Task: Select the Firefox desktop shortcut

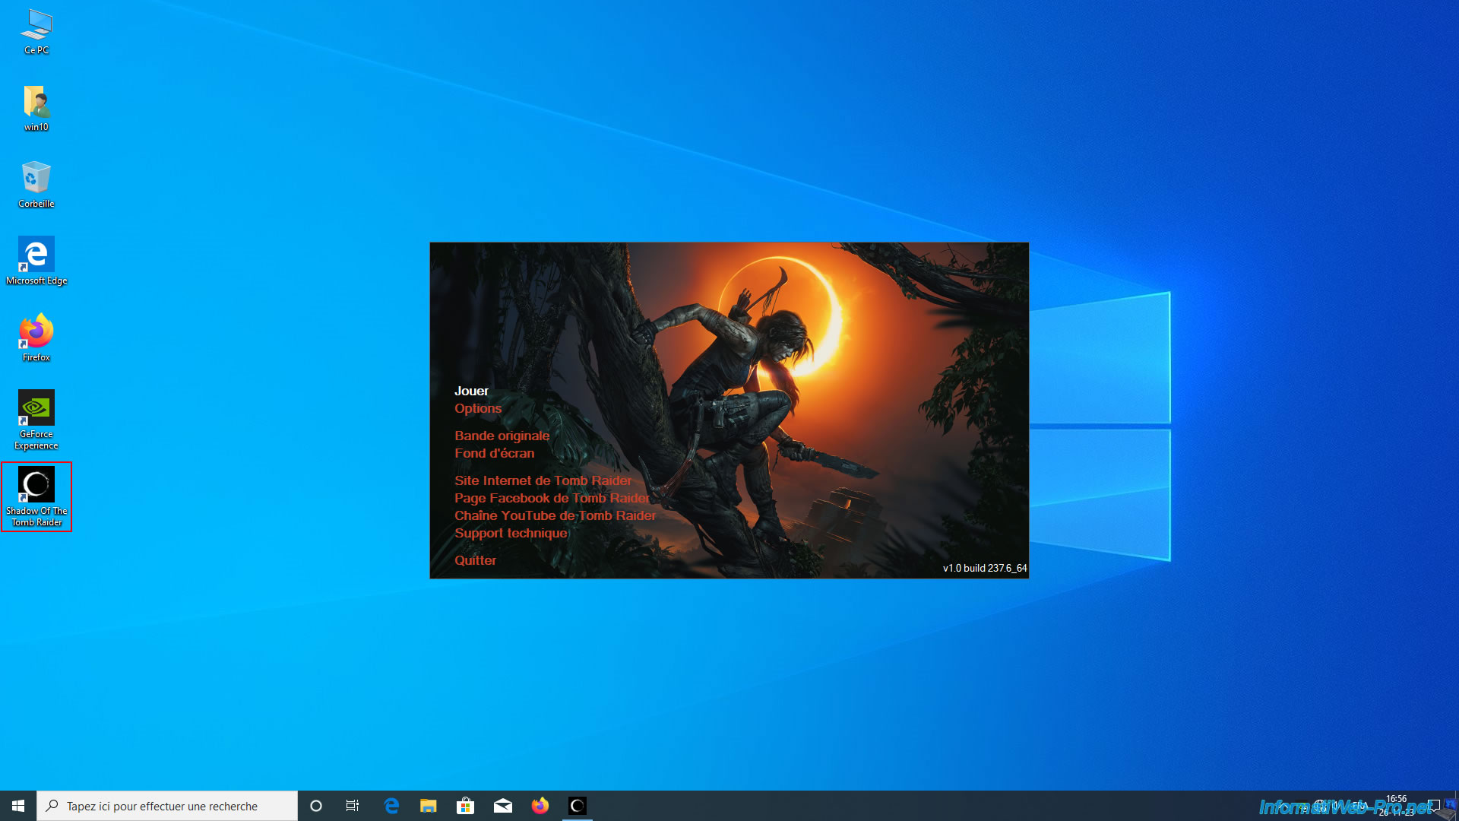Action: pyautogui.click(x=36, y=338)
